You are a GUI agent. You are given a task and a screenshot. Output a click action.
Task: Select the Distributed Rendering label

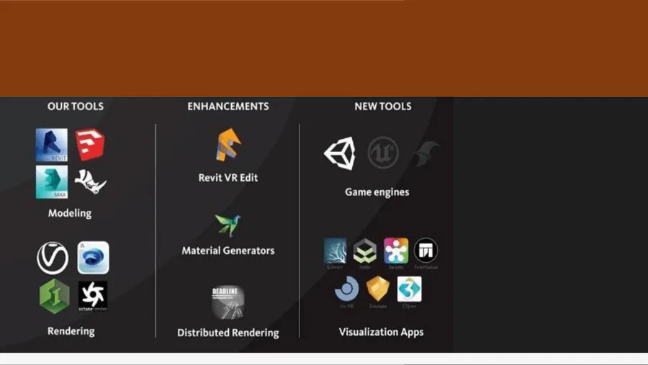pyautogui.click(x=228, y=333)
